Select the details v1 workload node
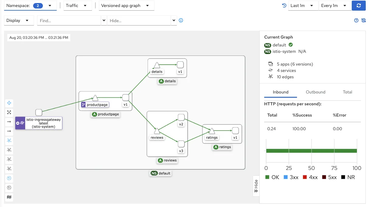This screenshot has width=370, height=207. coord(180,65)
